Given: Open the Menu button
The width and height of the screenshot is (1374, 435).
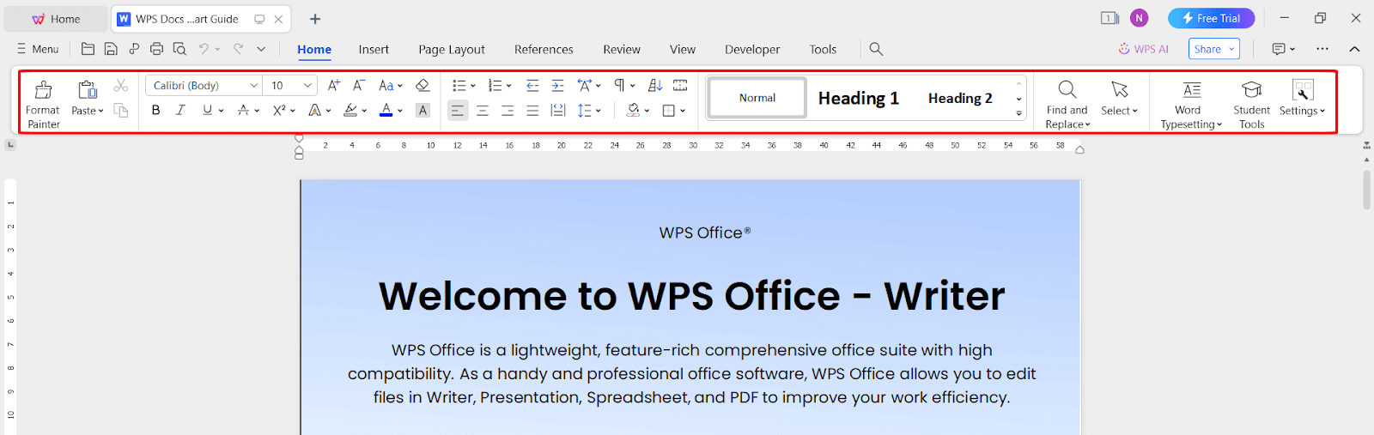Looking at the screenshot, I should [x=38, y=49].
